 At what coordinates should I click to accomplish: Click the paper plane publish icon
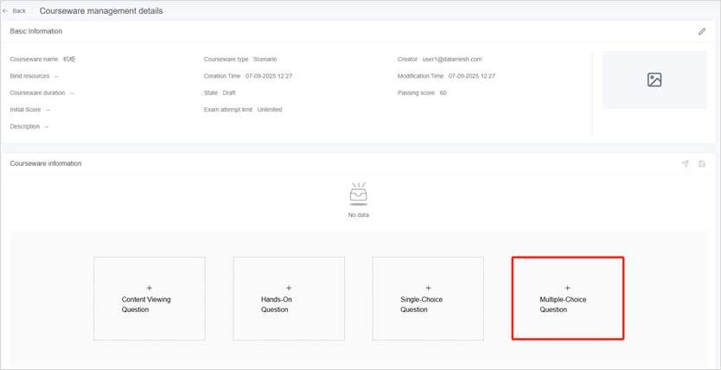click(x=686, y=163)
